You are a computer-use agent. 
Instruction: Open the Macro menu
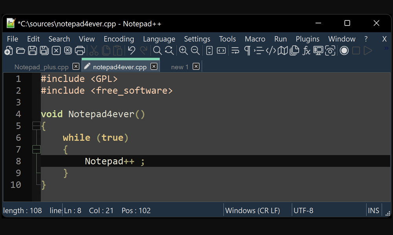point(255,39)
